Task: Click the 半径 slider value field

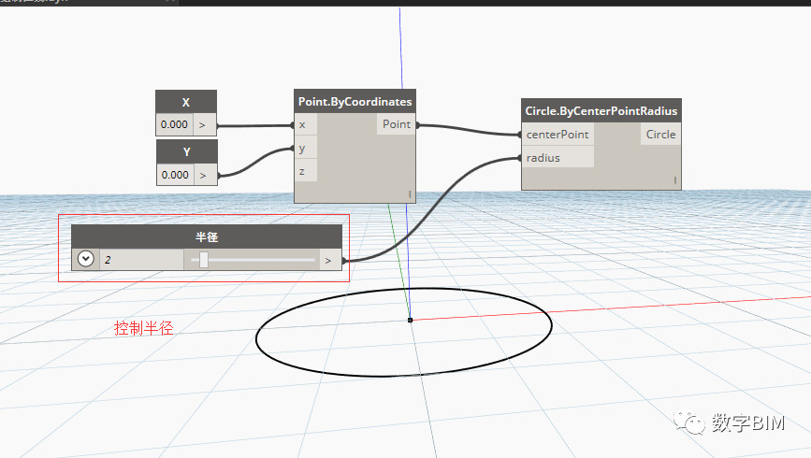Action: (x=141, y=260)
